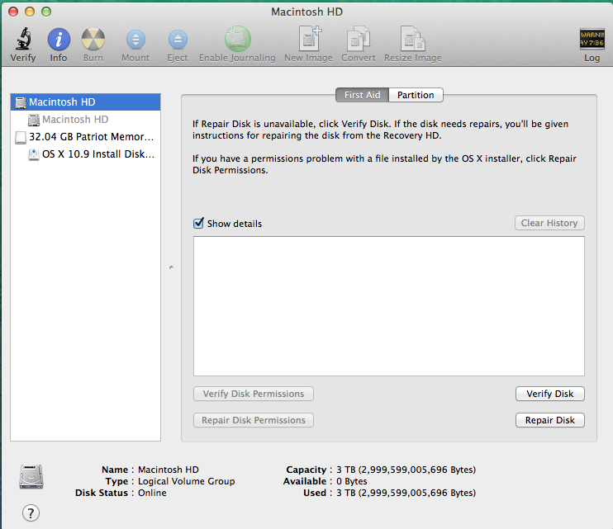613x529 pixels.
Task: Click the Disk Status value Online
Action: [x=152, y=493]
